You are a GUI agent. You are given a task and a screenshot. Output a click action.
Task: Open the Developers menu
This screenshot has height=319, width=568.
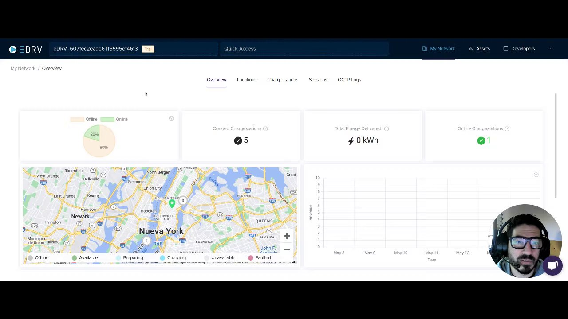coord(519,49)
